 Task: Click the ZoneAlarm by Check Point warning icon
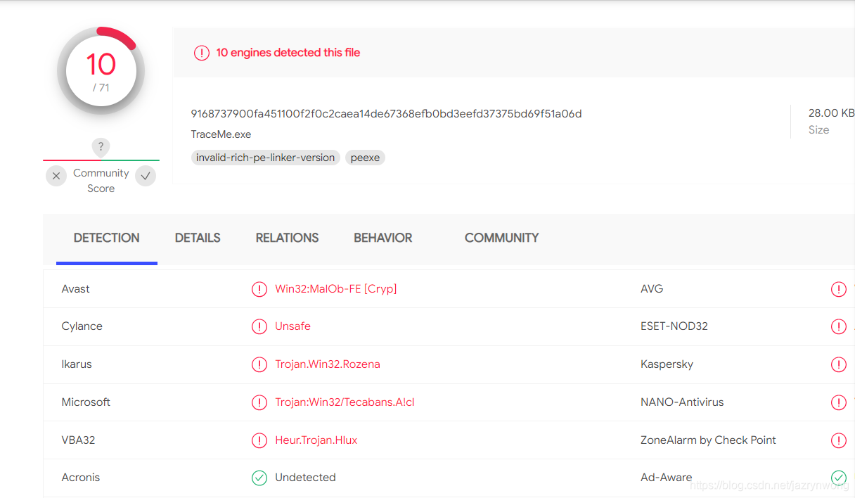(x=839, y=440)
